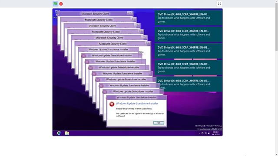This screenshot has width=278, height=156.
Task: Click the red error icon in the front dialog
Action: click(112, 104)
